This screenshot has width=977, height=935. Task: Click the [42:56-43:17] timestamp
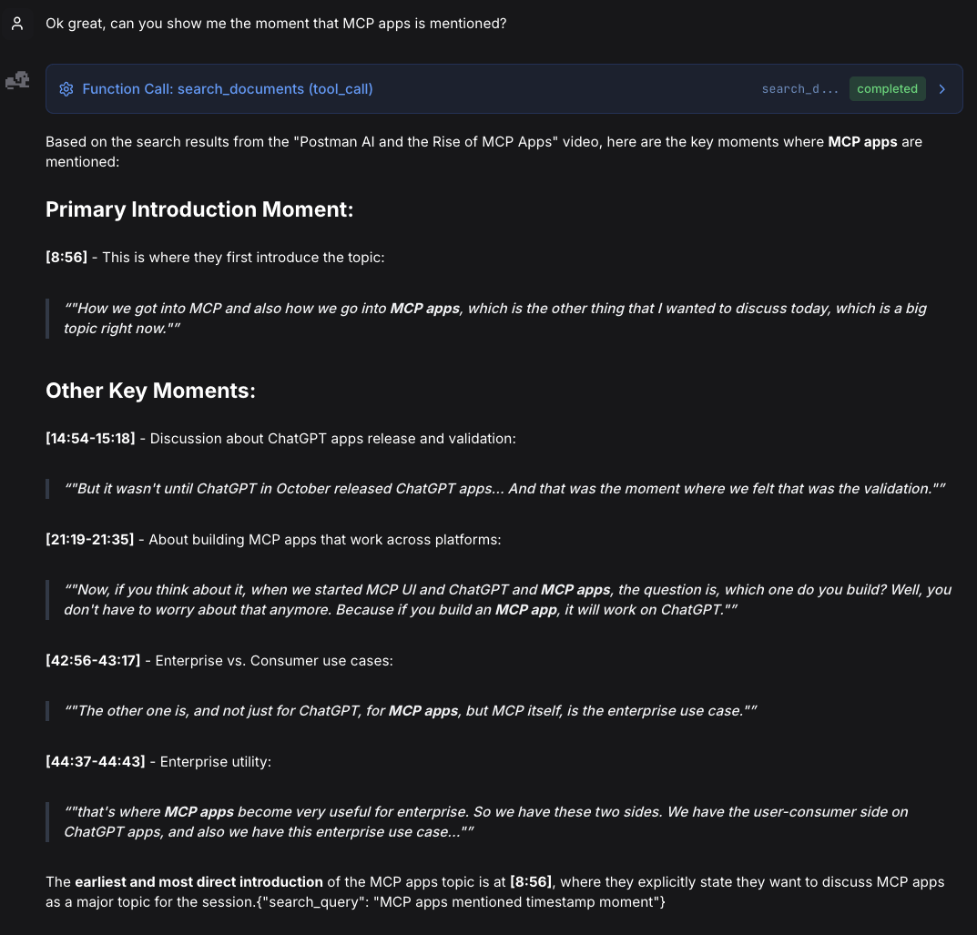click(92, 660)
